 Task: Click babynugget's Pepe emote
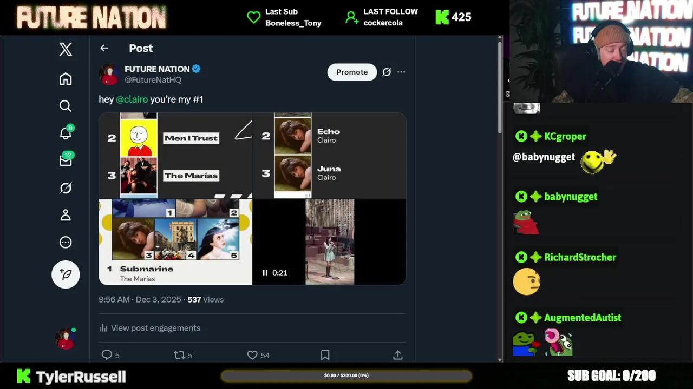526,222
